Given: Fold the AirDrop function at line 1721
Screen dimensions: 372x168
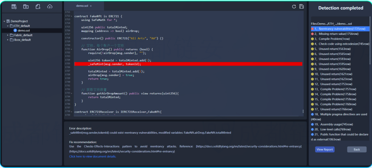Looking at the screenshot, I should [72, 49].
